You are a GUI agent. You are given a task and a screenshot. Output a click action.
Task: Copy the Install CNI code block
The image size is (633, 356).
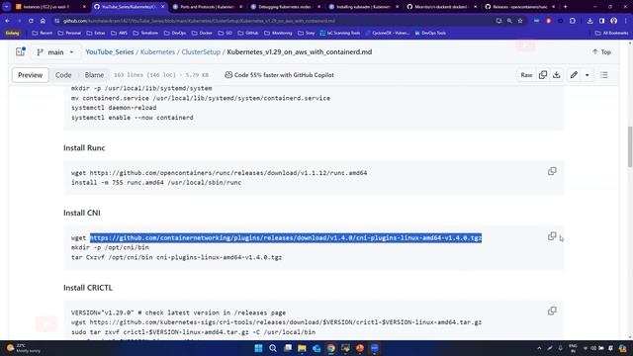click(552, 236)
